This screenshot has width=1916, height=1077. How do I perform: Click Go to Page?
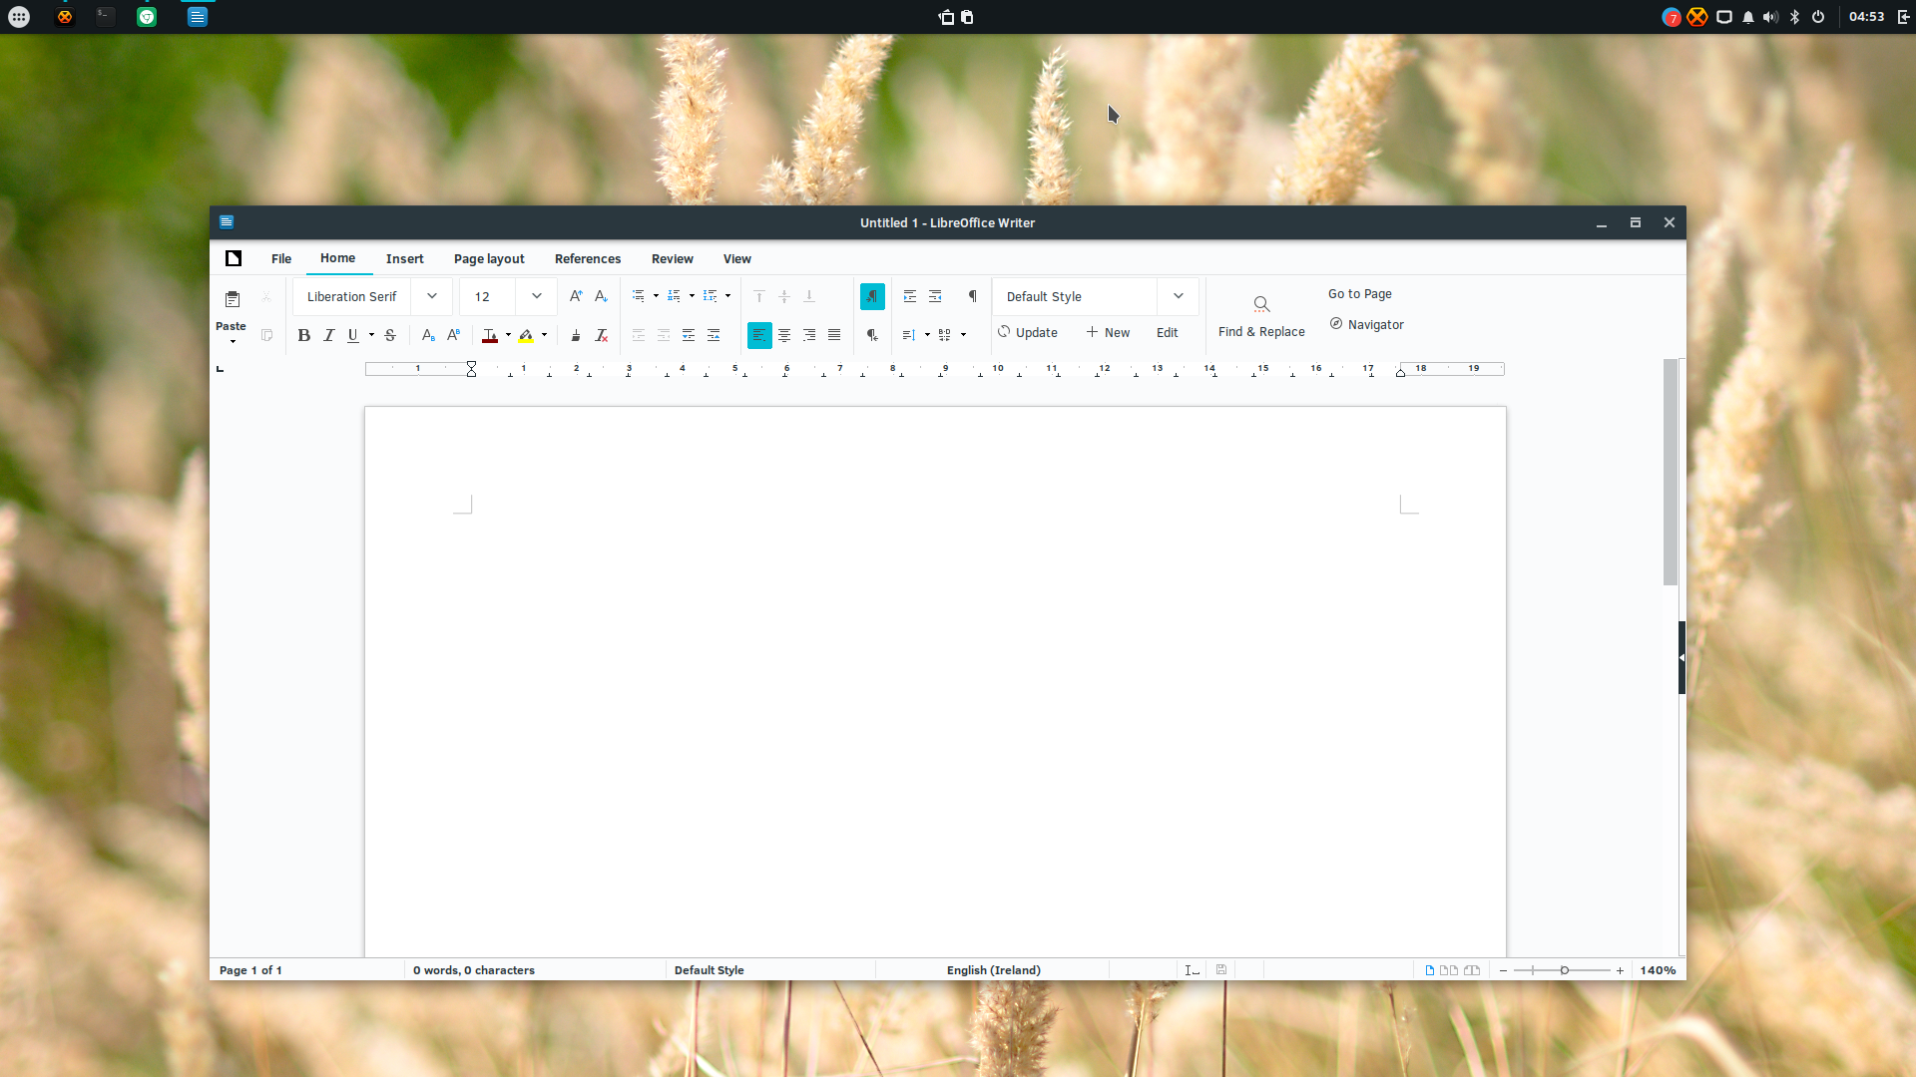click(x=1360, y=294)
